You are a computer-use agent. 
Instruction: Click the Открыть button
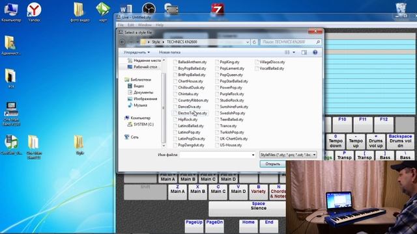click(x=272, y=164)
